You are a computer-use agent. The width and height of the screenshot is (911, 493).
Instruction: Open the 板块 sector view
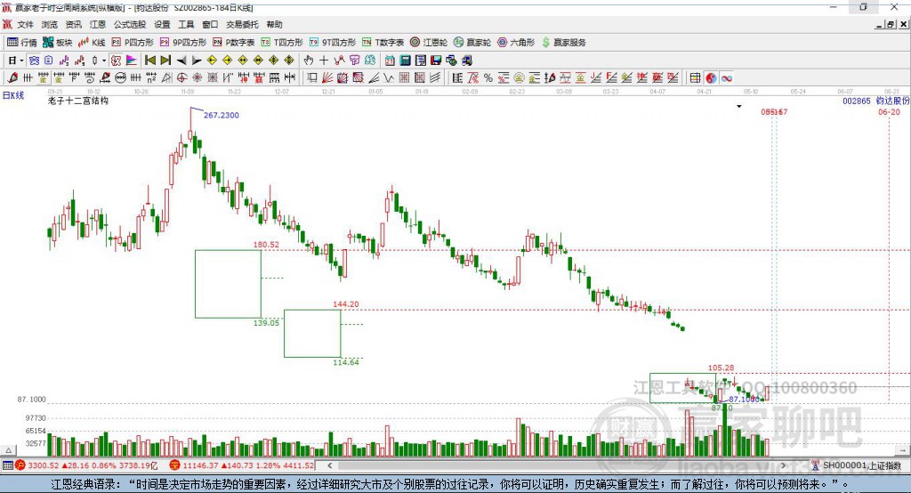pos(57,43)
